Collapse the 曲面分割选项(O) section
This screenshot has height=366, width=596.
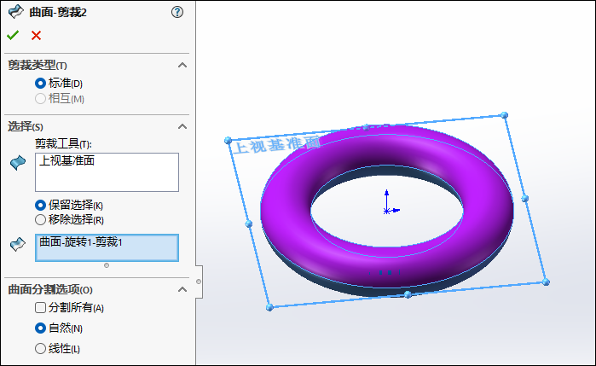(182, 289)
